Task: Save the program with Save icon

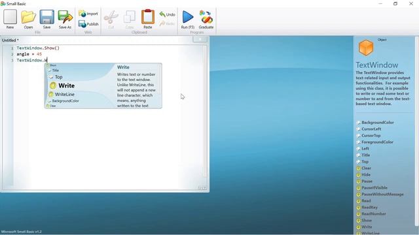Action: point(46,19)
